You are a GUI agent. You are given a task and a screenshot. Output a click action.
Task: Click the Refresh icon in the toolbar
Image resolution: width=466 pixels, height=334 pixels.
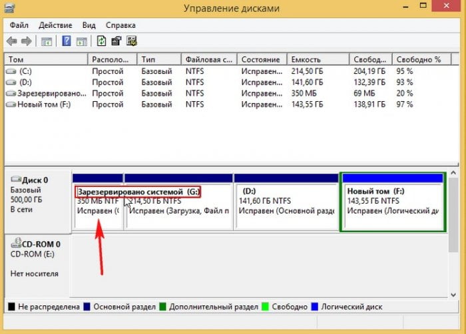click(101, 41)
